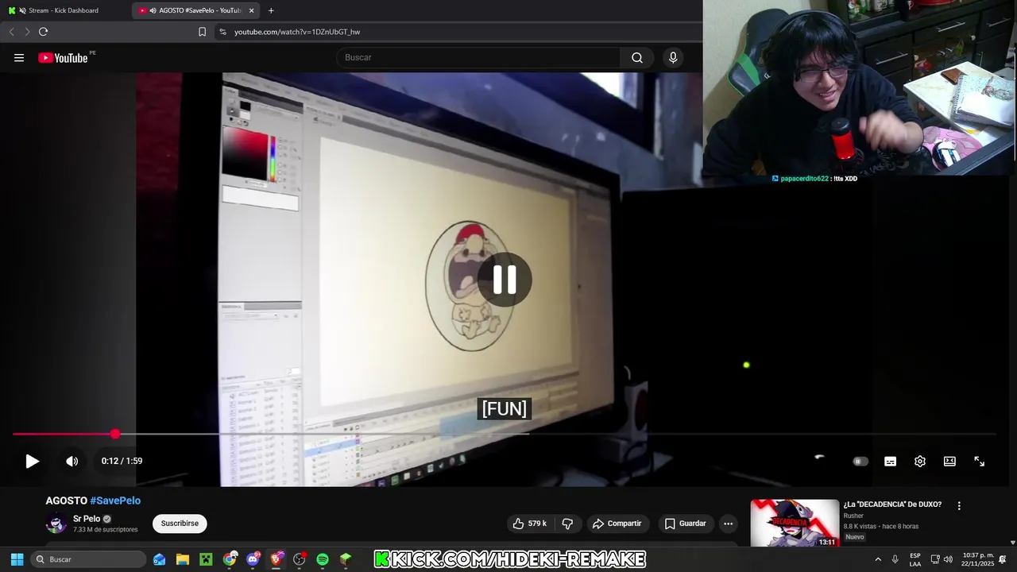Open the ¿La DECADENCIA De DUXO? title
Screen dimensions: 1017x572
pyautogui.click(x=892, y=504)
